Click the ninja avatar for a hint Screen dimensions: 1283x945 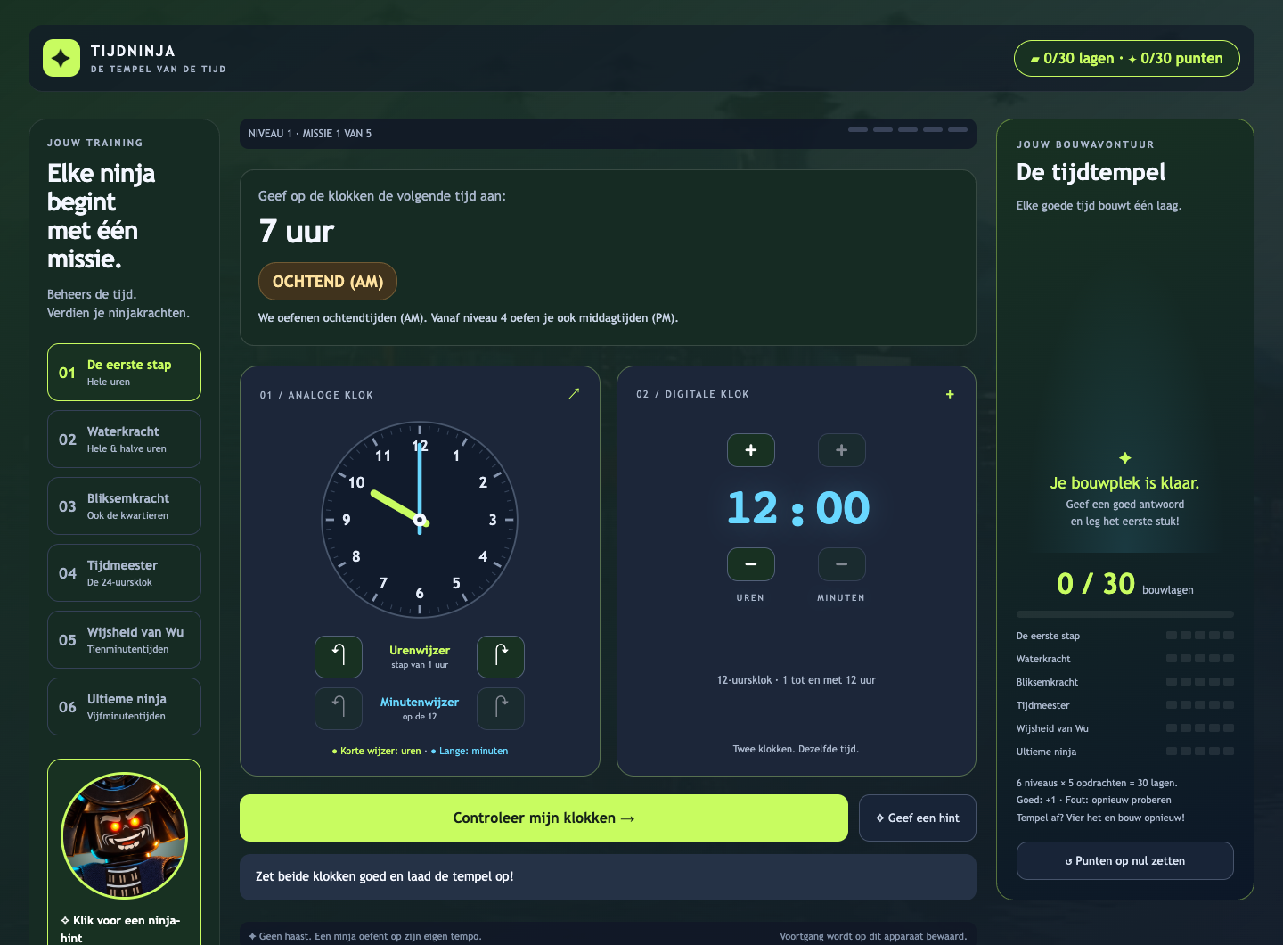(124, 835)
